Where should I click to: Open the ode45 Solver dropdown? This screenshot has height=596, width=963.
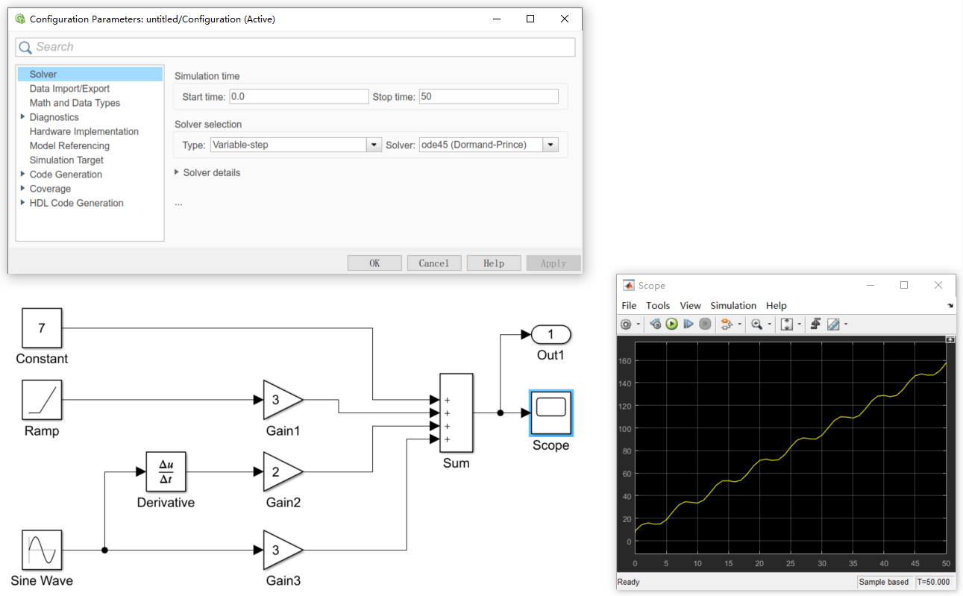[x=550, y=144]
